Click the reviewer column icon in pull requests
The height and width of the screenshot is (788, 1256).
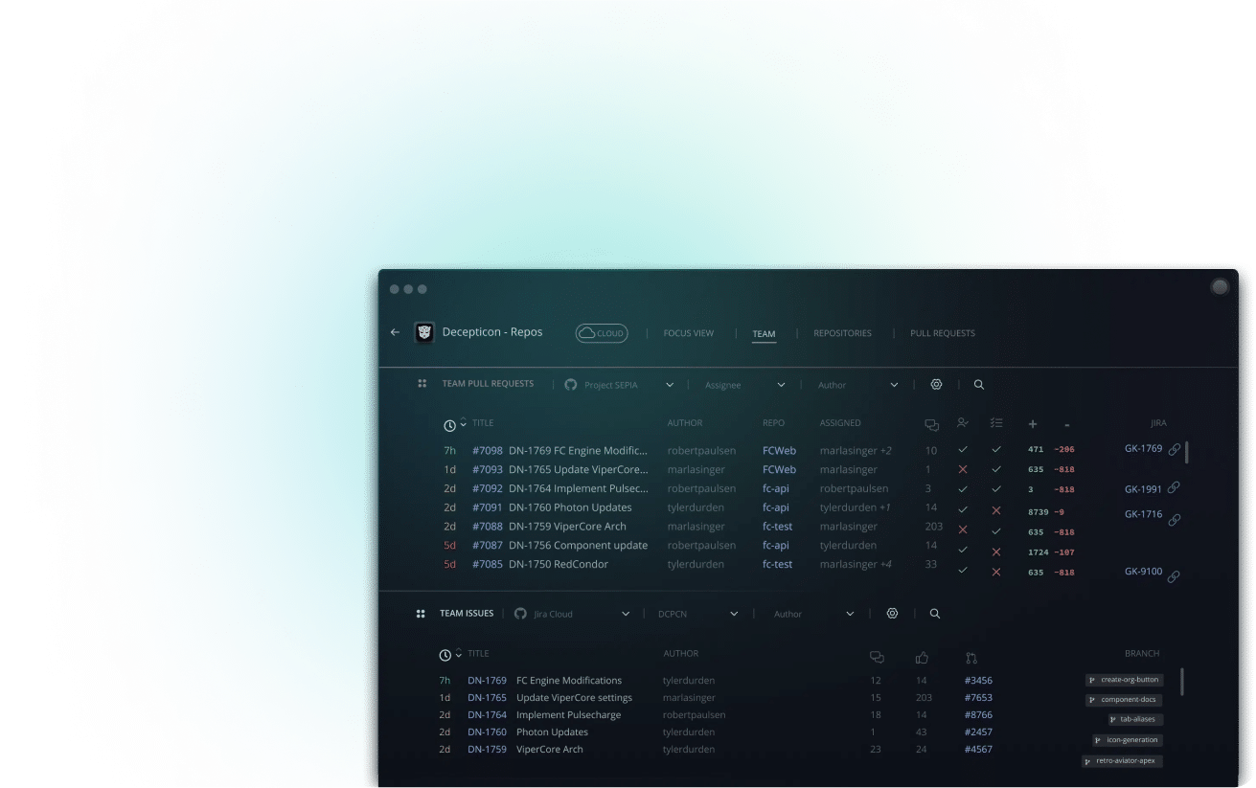click(963, 422)
